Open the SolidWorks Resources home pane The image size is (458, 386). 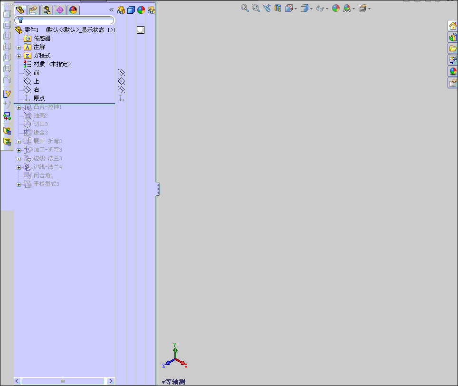click(452, 25)
